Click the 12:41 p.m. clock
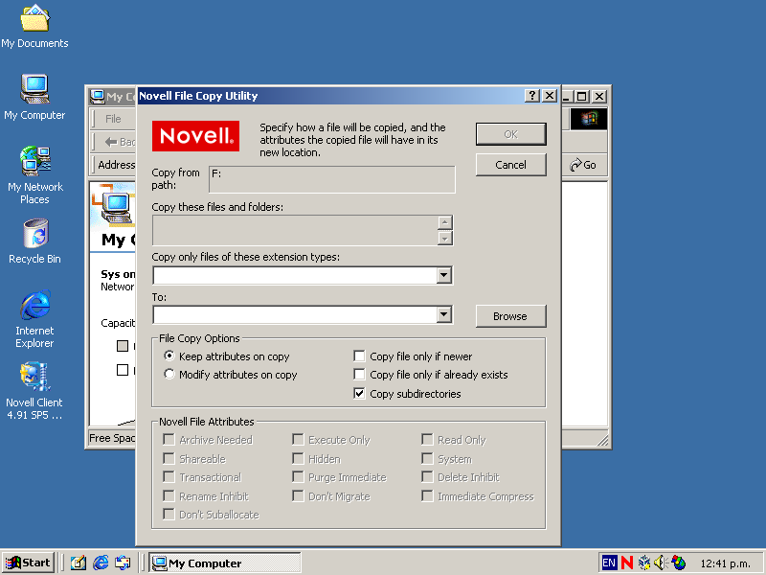Image resolution: width=766 pixels, height=575 pixels. (725, 563)
